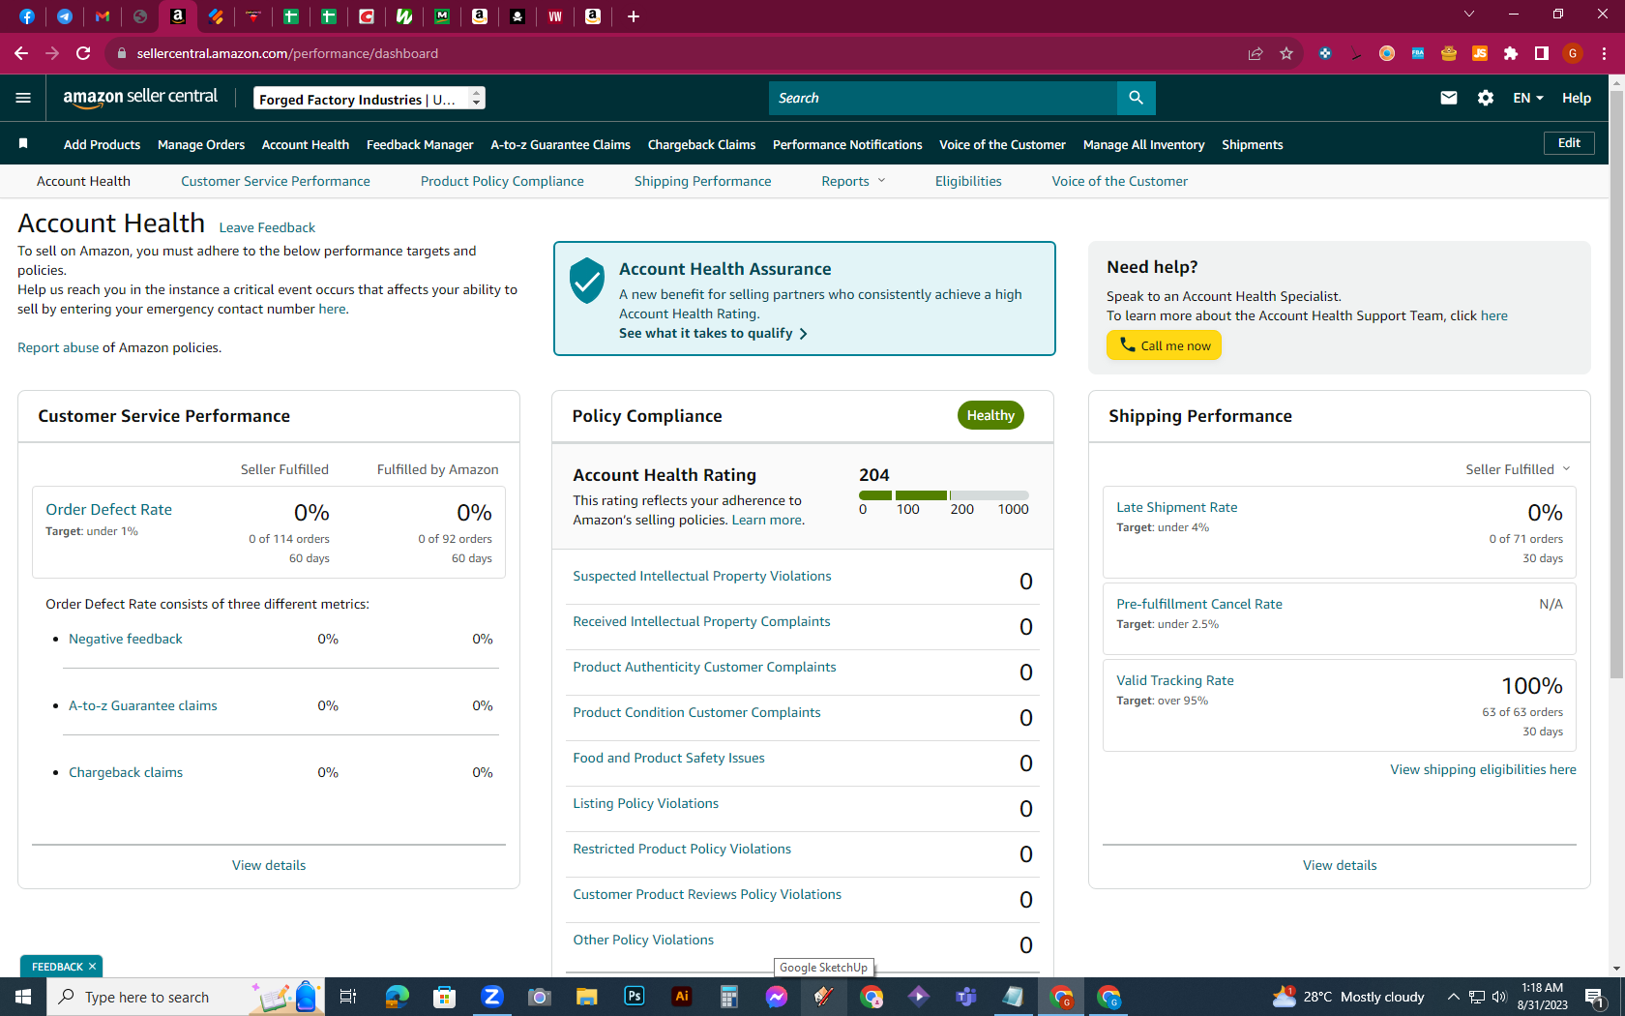Click View details under Customer Service Performance
The width and height of the screenshot is (1625, 1016).
tap(269, 865)
